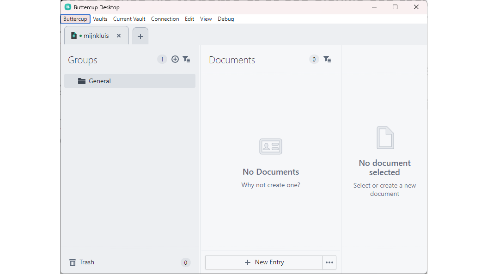The height and width of the screenshot is (274, 487).
Task: Click the Groups count badge
Action: pos(162,59)
